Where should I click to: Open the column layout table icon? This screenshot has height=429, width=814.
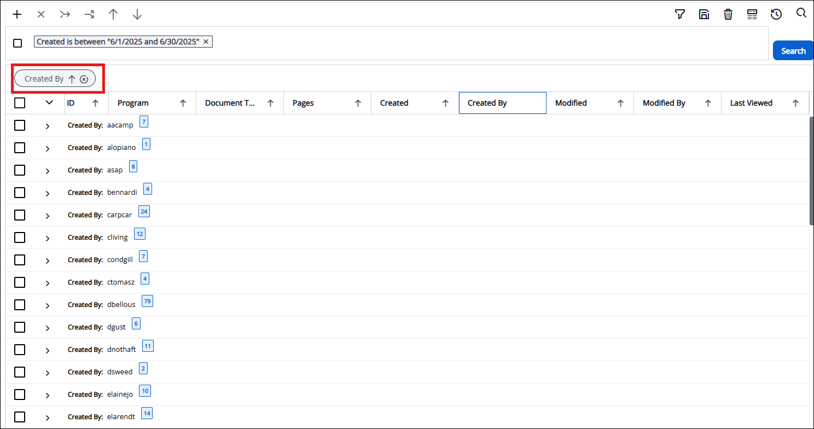pyautogui.click(x=752, y=14)
